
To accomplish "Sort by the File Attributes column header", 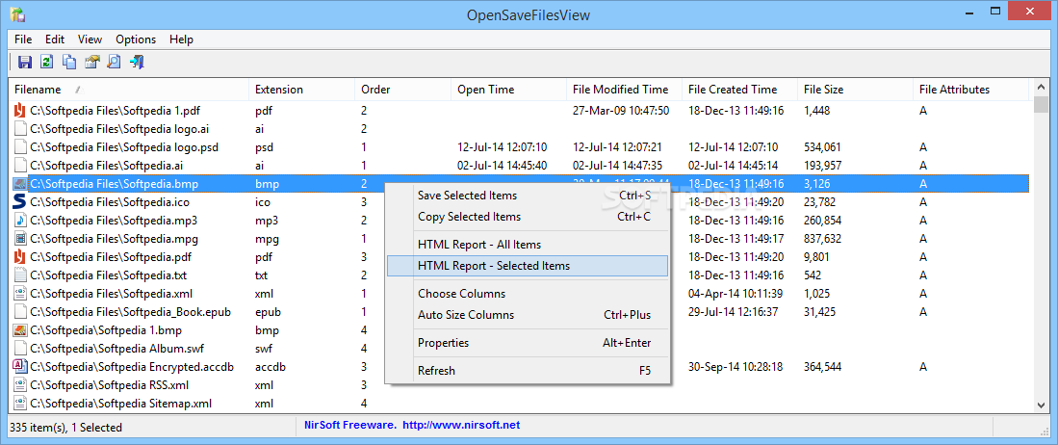I will [971, 90].
